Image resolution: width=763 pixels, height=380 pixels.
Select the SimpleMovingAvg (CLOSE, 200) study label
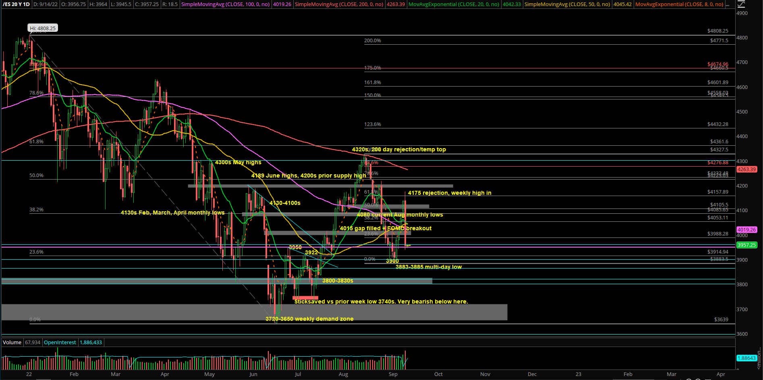tap(339, 4)
